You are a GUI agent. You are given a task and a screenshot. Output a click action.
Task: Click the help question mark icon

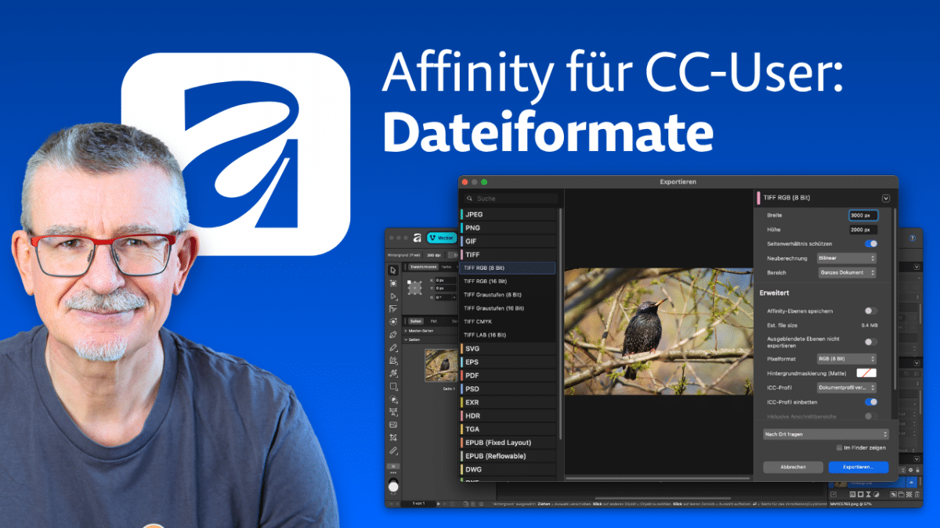(x=912, y=238)
